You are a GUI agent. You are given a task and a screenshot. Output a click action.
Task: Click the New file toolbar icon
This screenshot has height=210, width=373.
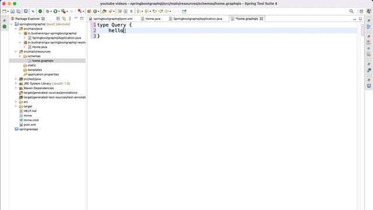[x=4, y=11]
